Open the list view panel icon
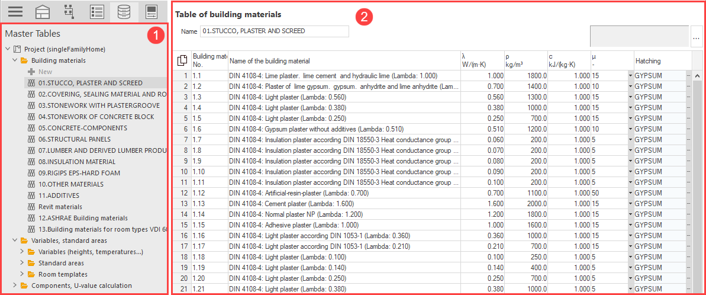This screenshot has height=295, width=706. [97, 11]
